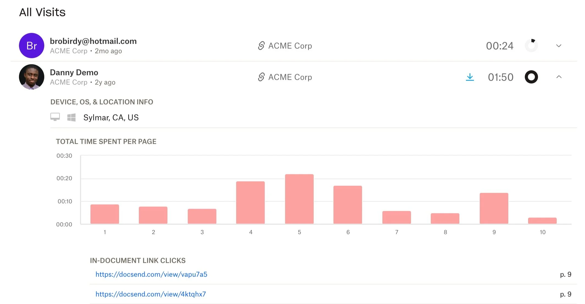Select the brobirdy@hotmail.com visitor name
The image size is (585, 304).
pyautogui.click(x=93, y=41)
